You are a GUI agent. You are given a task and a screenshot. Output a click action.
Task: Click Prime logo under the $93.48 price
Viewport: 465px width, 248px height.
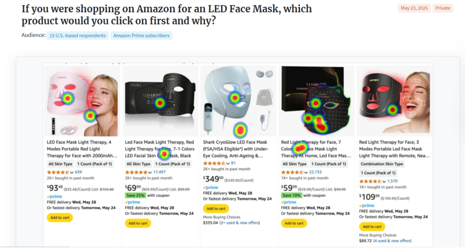click(54, 197)
